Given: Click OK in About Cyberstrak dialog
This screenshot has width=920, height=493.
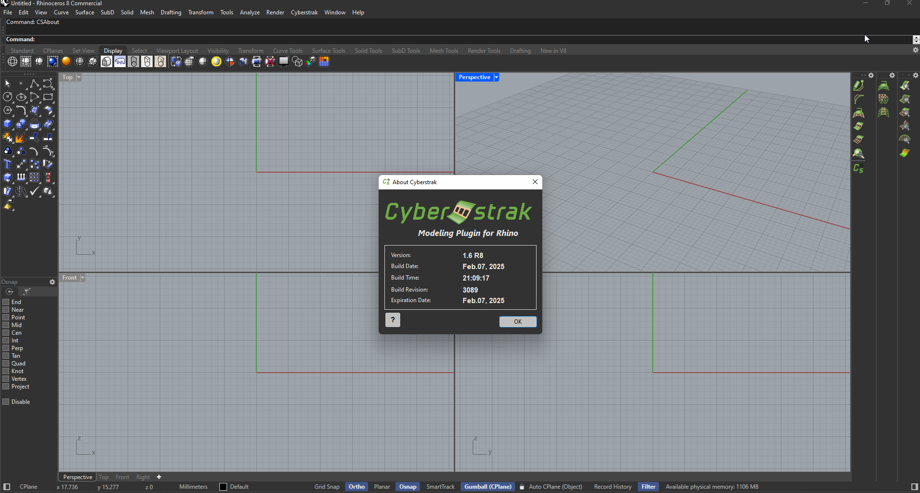Looking at the screenshot, I should tap(518, 321).
